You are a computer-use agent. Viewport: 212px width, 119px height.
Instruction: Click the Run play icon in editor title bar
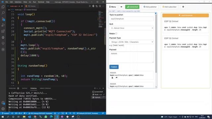(90, 6)
